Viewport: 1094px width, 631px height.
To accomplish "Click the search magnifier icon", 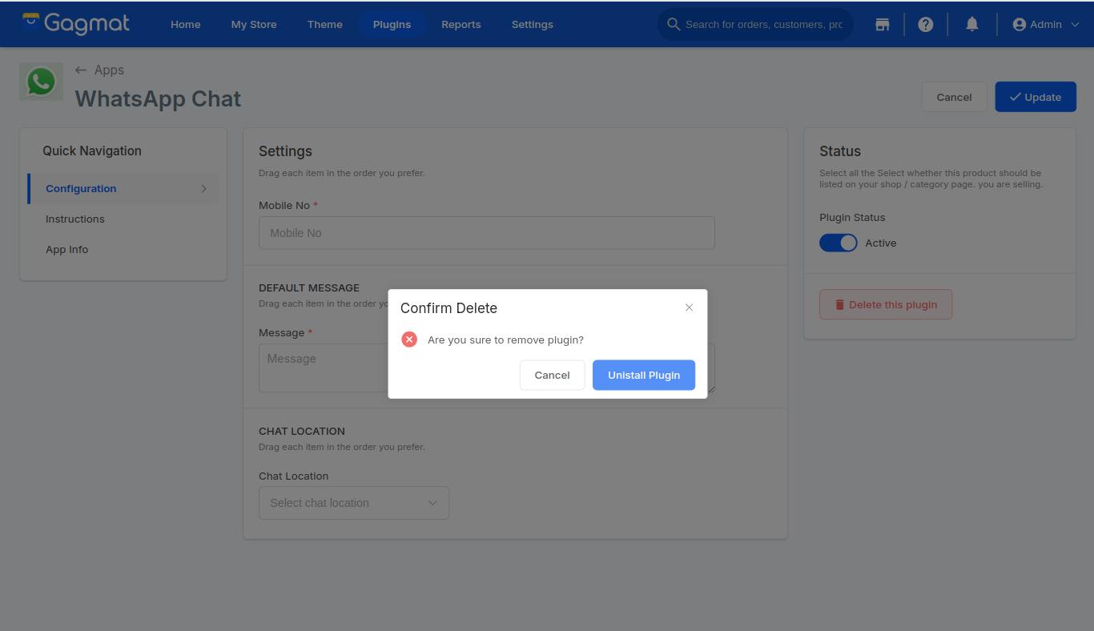I will click(x=674, y=25).
